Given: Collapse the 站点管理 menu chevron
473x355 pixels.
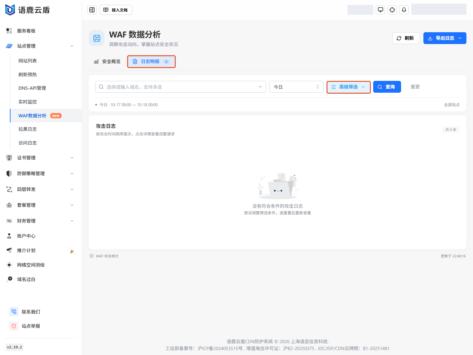Looking at the screenshot, I should tap(72, 46).
